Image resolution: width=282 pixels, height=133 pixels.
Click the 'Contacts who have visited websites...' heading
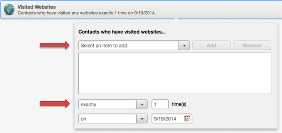pos(122,32)
